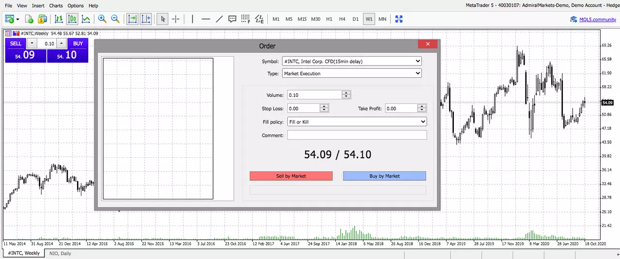Click the new profile document icon
620x259 pixels.
point(29,19)
